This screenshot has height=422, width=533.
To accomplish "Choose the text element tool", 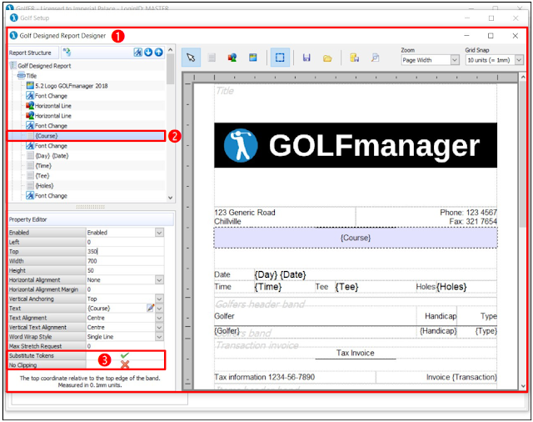I will coord(212,58).
